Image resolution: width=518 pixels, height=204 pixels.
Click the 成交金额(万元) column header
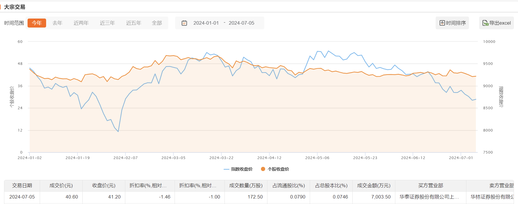pos(374,185)
